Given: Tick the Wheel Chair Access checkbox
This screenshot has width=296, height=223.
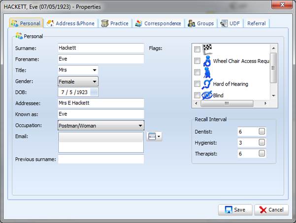Looking at the screenshot, I should (197, 61).
